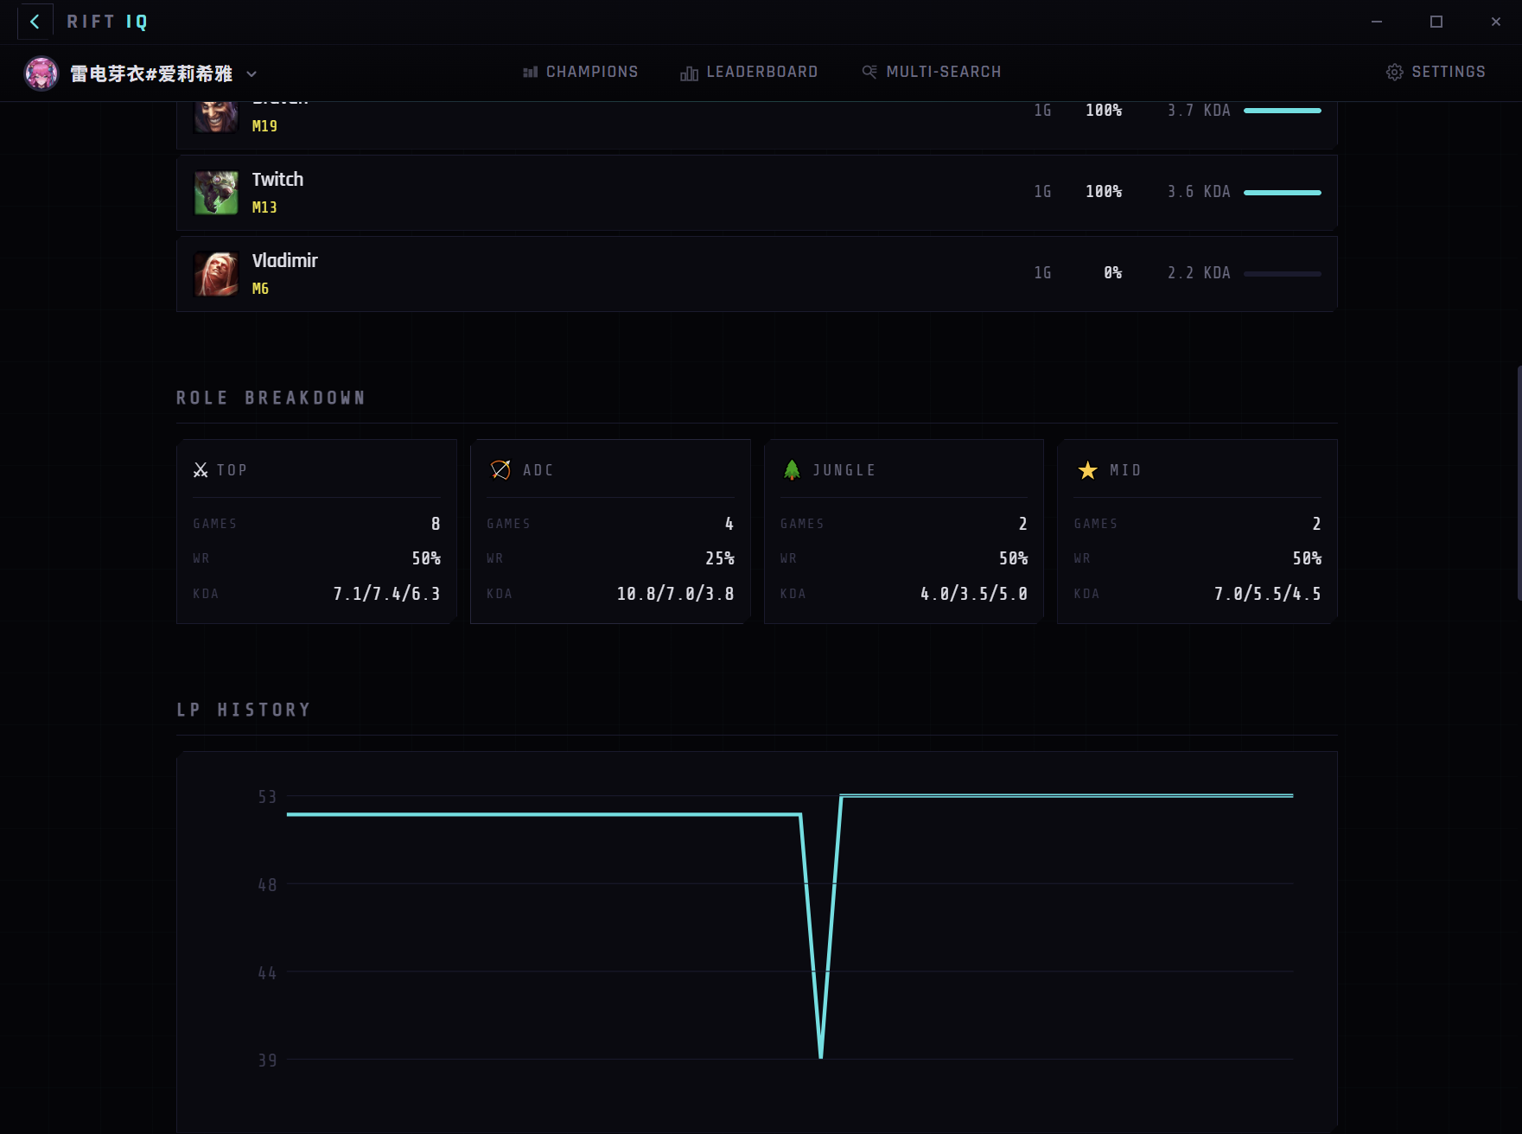Maximize the Rift IQ window

pyautogui.click(x=1436, y=22)
